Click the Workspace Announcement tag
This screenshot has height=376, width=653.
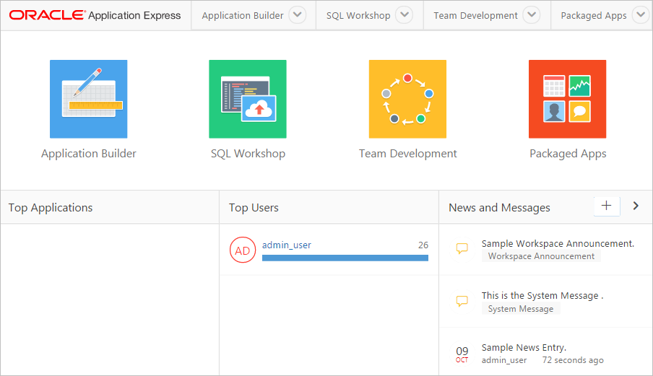click(541, 256)
